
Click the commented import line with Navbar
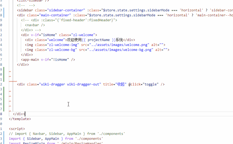click(x=67, y=134)
